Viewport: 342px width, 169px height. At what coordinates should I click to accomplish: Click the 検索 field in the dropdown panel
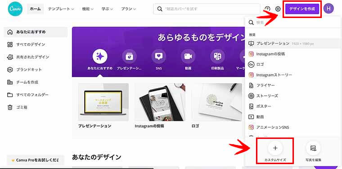point(292,22)
